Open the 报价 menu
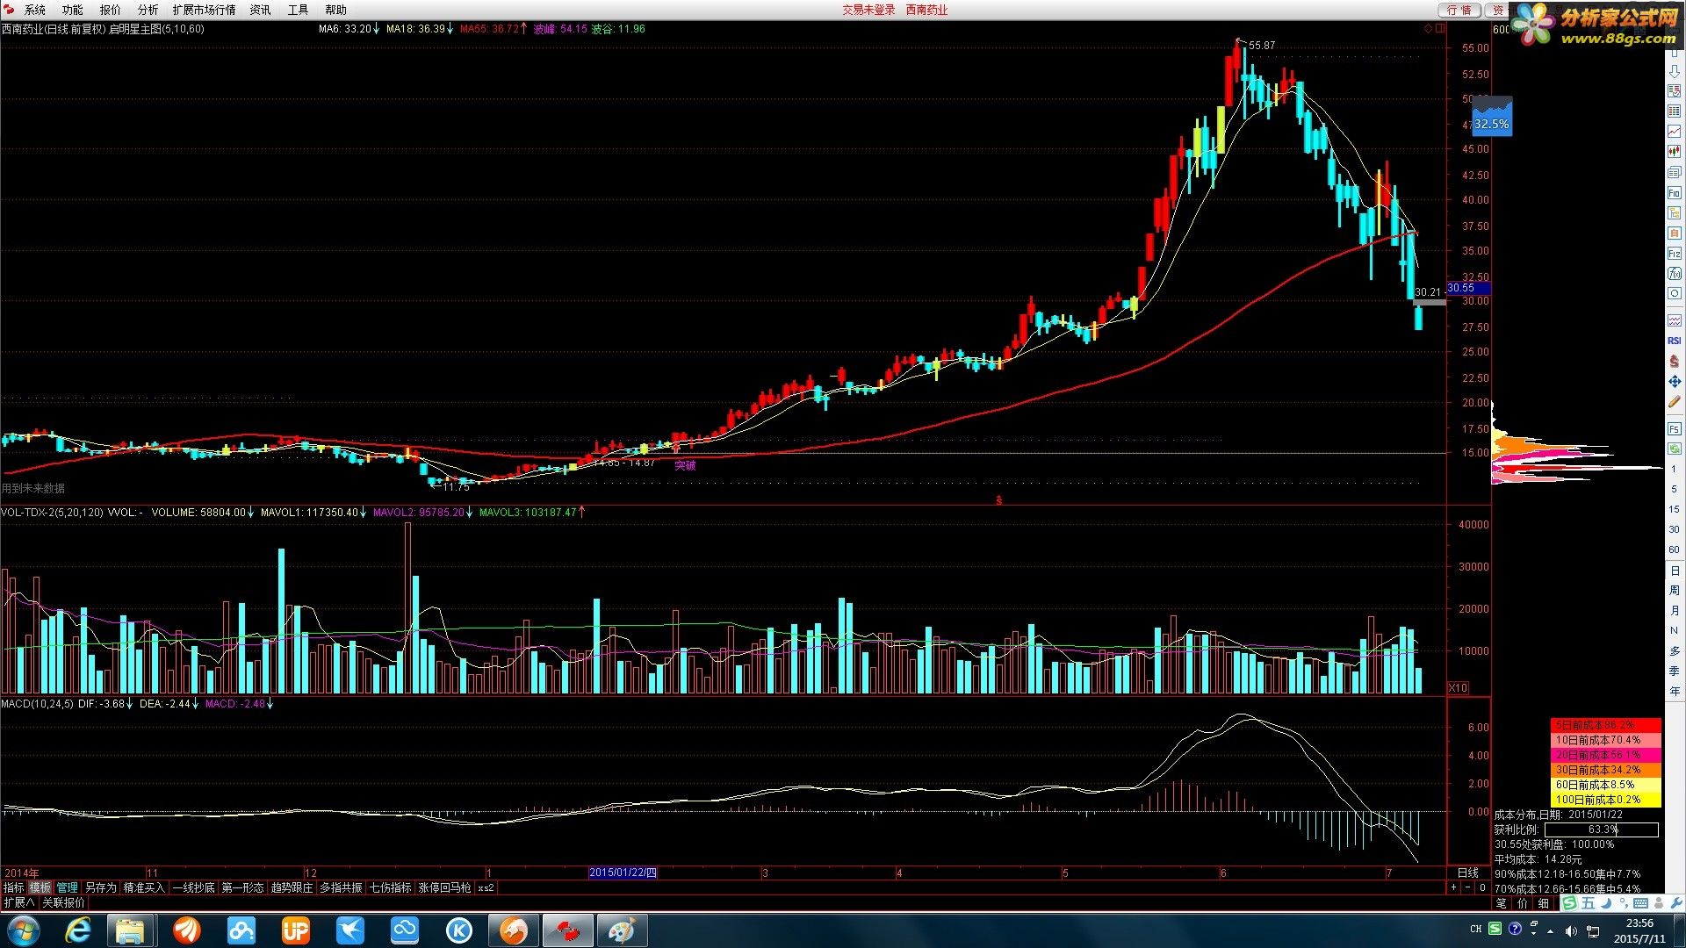Screen dimensions: 1686x948 pyautogui.click(x=111, y=10)
